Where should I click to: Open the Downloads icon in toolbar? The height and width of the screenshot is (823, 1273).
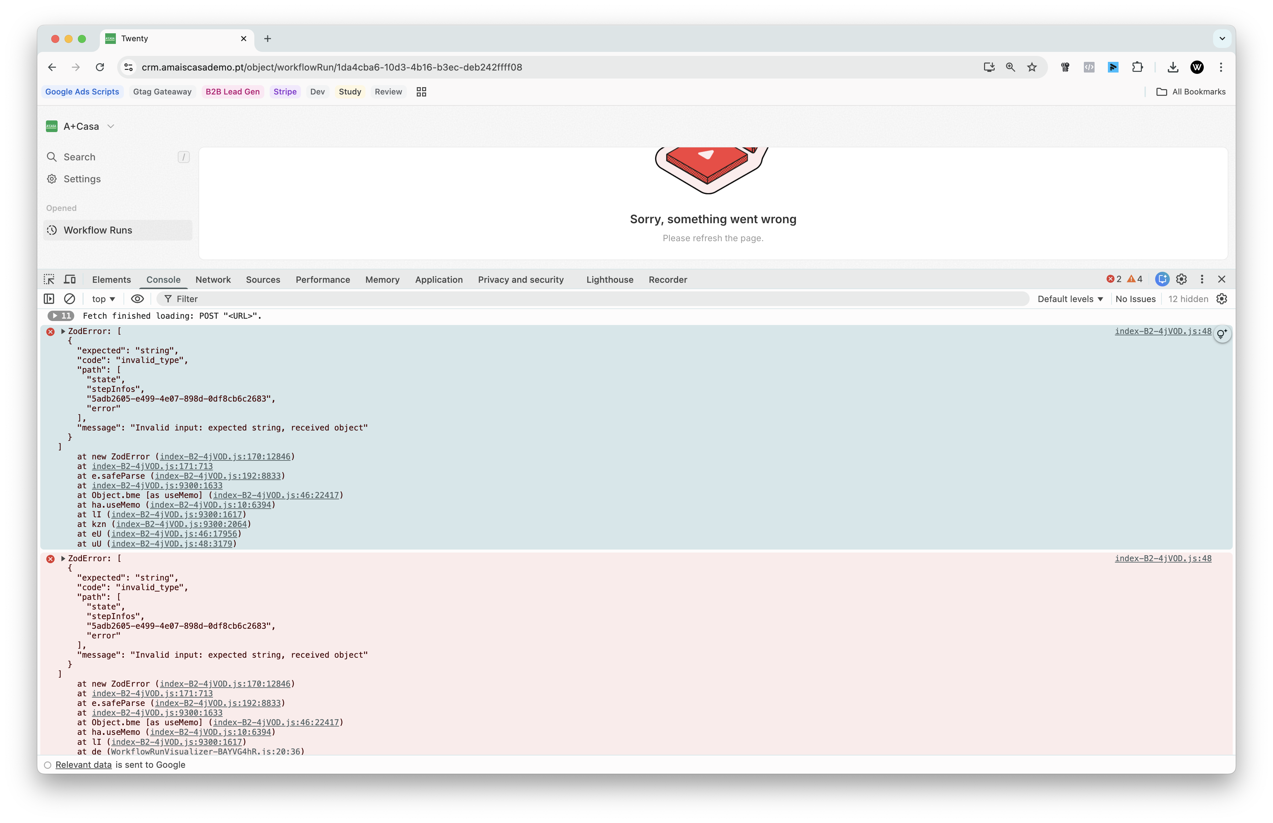point(1173,67)
